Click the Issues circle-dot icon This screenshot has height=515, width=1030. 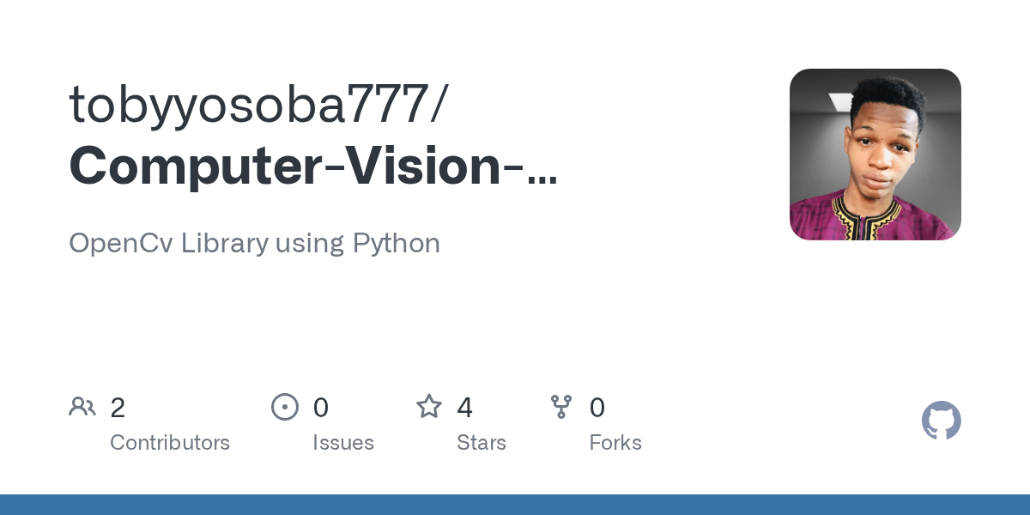tap(285, 407)
